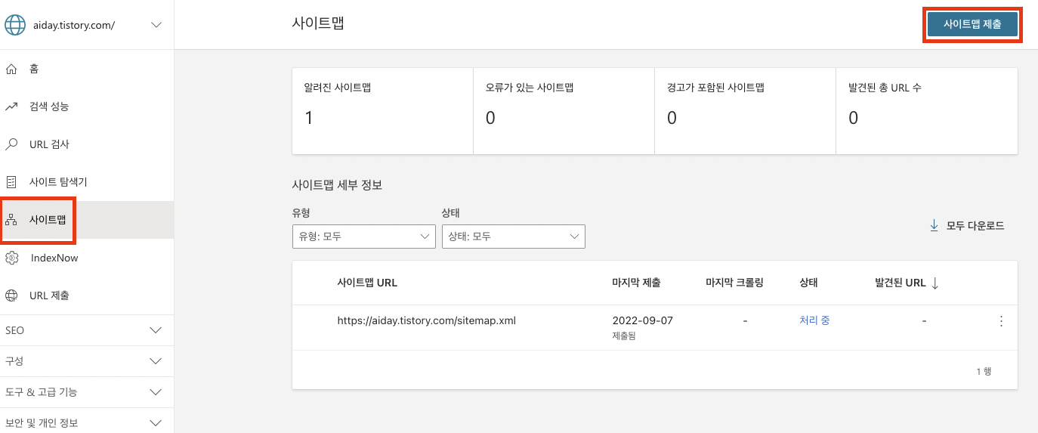Click the 홈 house icon
Image resolution: width=1038 pixels, height=433 pixels.
coord(11,69)
